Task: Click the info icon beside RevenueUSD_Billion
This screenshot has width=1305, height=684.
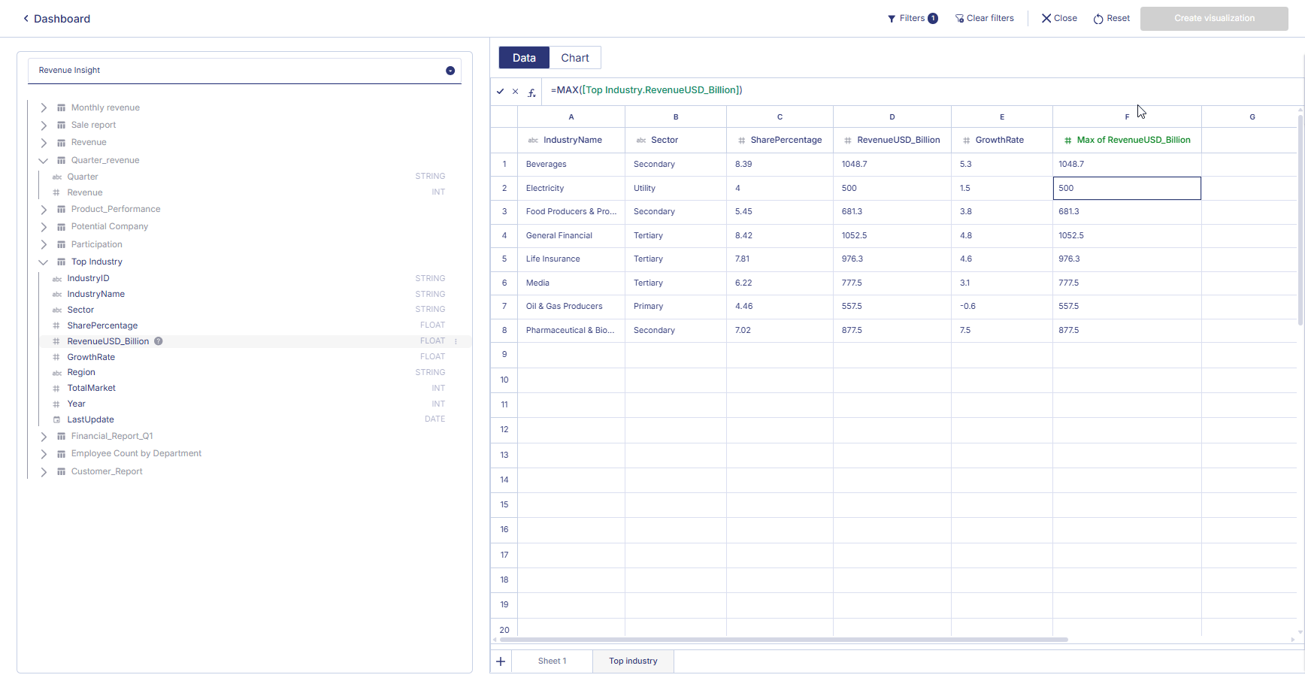Action: tap(159, 341)
